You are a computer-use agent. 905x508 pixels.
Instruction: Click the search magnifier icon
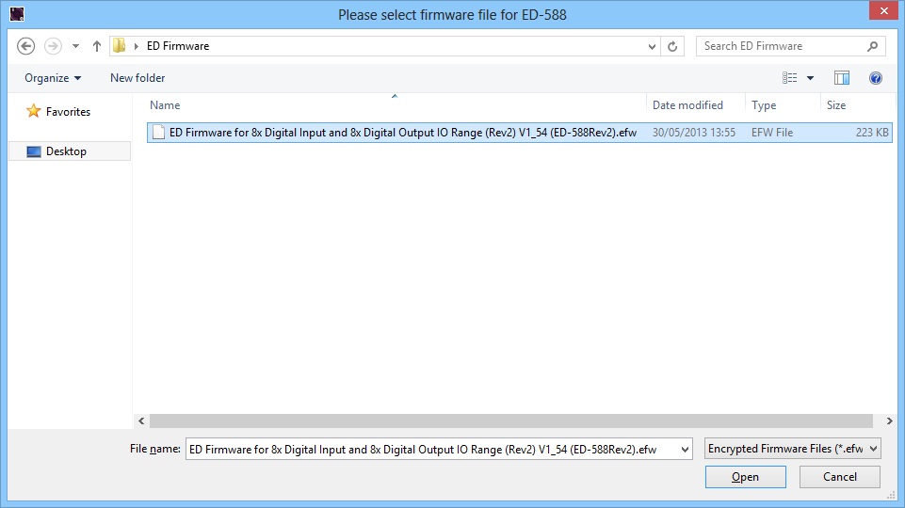click(873, 46)
